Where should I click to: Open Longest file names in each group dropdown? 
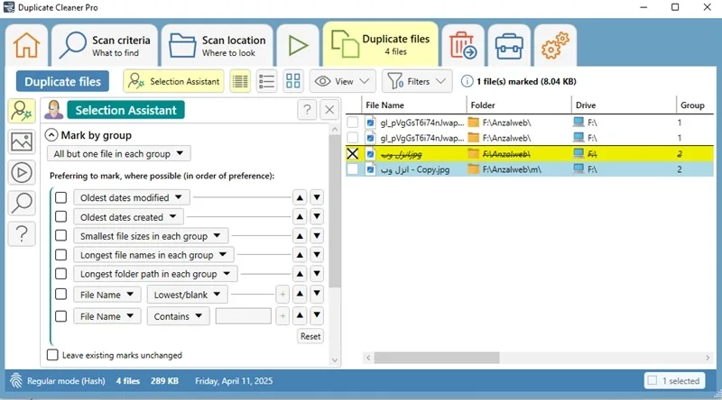pos(153,255)
